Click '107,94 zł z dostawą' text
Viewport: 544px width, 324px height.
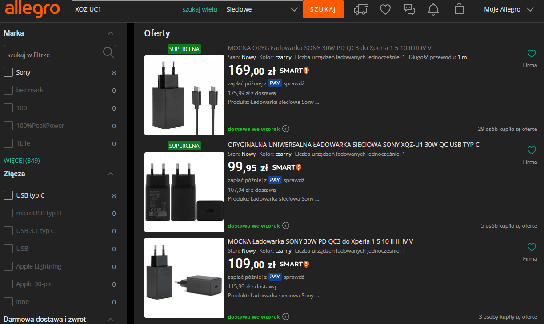pos(252,190)
